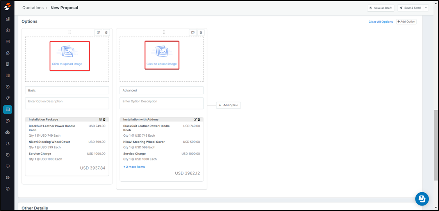439x211 pixels.
Task: Edit the Installation with Addons section
Action: pyautogui.click(x=195, y=120)
